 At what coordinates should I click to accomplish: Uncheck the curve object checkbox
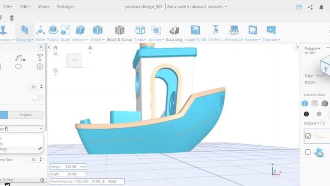coord(308,136)
